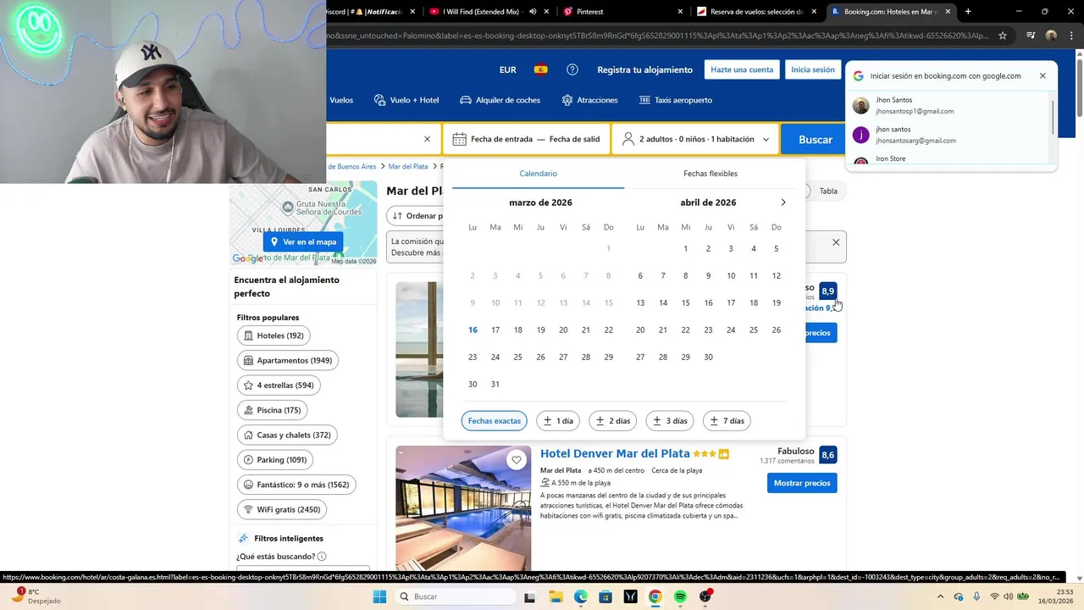Click Mostrar precios for Hotel Denver
1084x610 pixels.
(x=802, y=483)
